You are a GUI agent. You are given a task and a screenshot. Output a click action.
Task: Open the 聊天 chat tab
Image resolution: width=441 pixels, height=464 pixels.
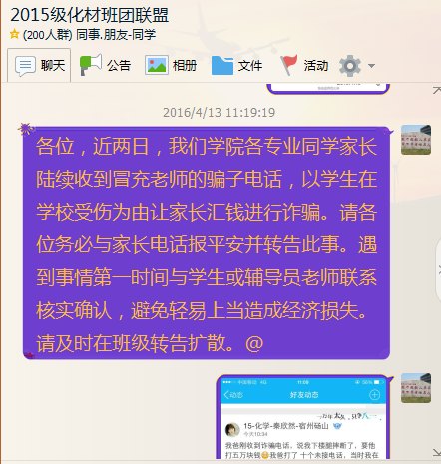click(x=39, y=65)
